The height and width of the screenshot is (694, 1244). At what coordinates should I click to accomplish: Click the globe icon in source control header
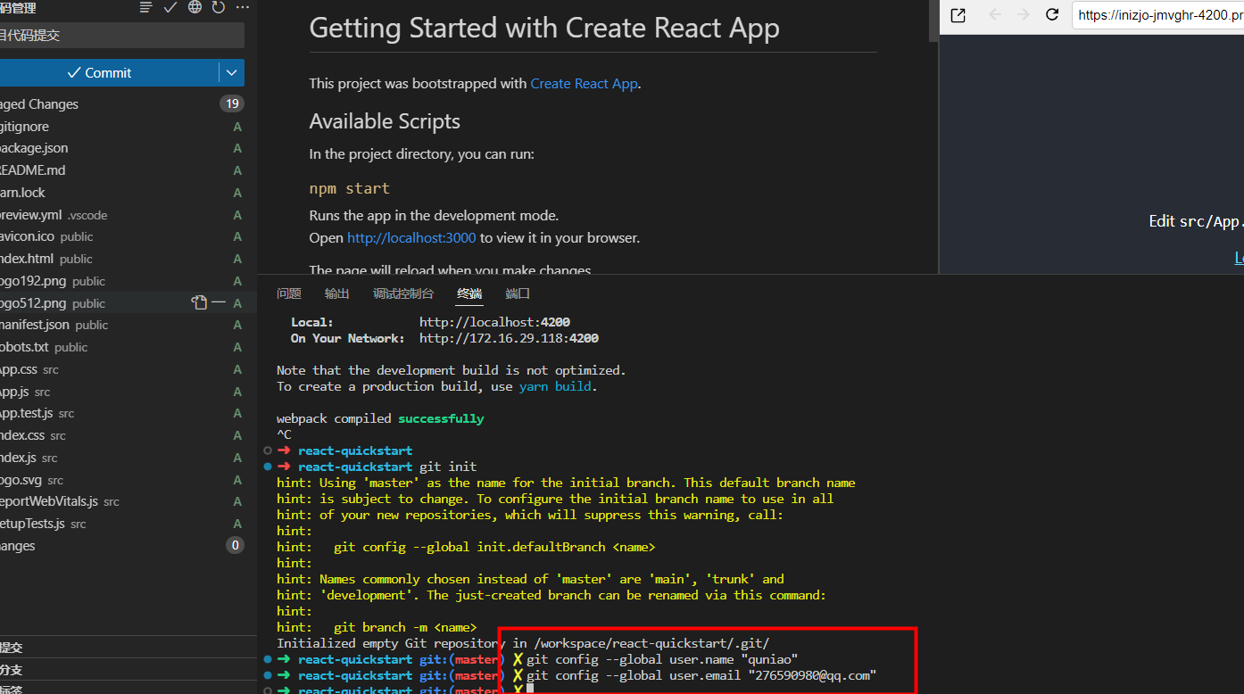tap(195, 7)
